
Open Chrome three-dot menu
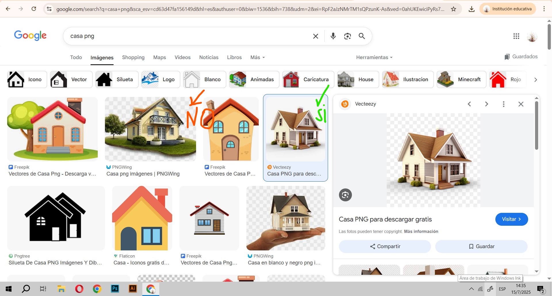click(544, 9)
